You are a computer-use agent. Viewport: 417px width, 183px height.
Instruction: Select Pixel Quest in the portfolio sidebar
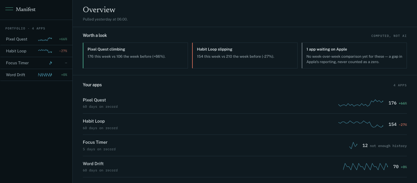(x=36, y=39)
